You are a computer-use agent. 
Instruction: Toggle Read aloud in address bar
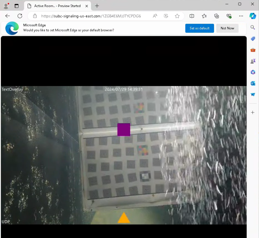coord(155,16)
